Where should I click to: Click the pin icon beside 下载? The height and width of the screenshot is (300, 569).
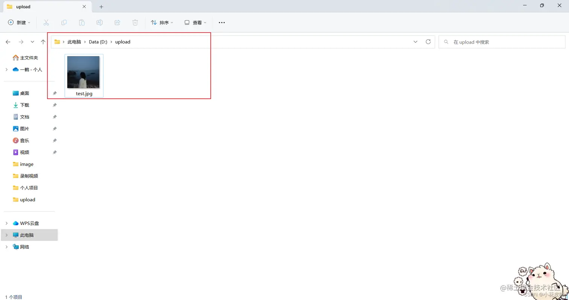(x=55, y=105)
